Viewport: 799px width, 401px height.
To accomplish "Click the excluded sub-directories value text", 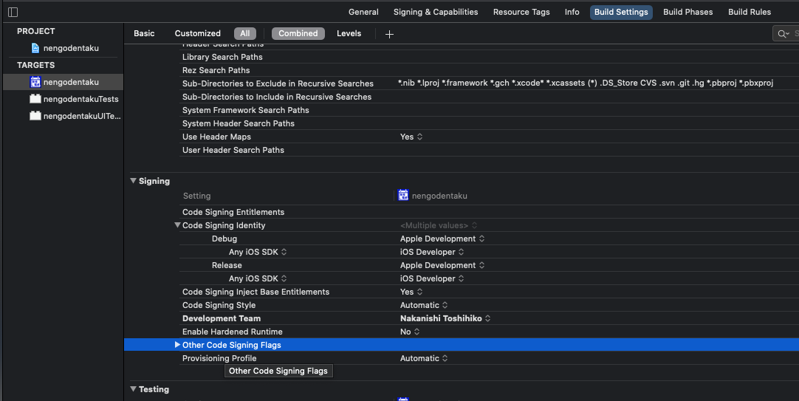I will pyautogui.click(x=586, y=83).
